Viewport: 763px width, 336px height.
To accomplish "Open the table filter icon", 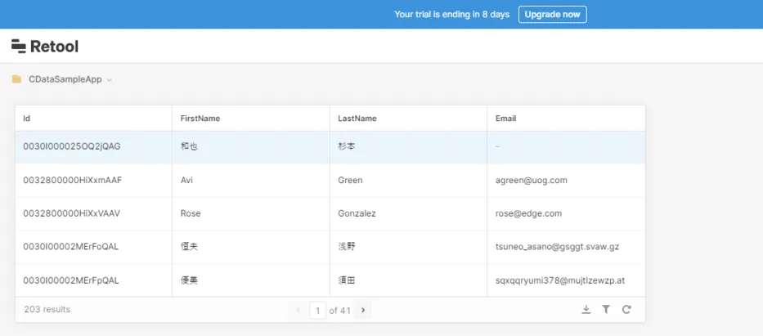I will (x=606, y=310).
